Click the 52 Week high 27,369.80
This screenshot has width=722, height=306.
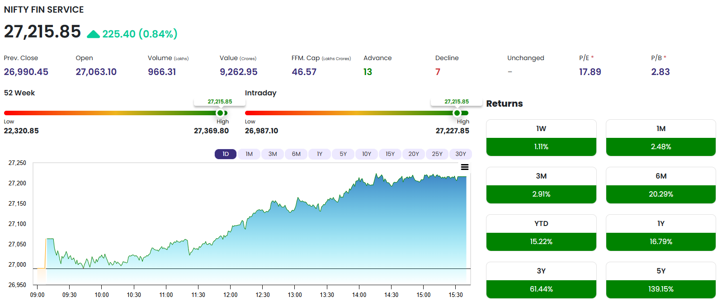pos(211,131)
